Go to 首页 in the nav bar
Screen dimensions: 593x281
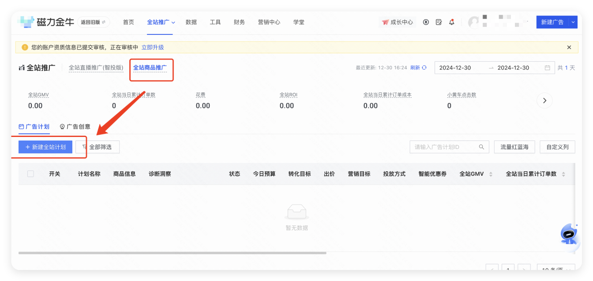tap(128, 22)
